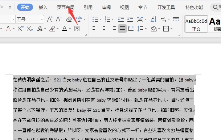This screenshot has height=140, width=221.
Task: Insert a numbered list
Action: tap(107, 19)
